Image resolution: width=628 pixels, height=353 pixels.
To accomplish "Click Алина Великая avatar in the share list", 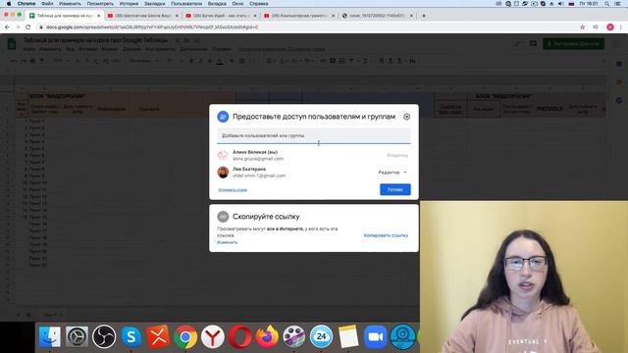I will click(x=223, y=155).
